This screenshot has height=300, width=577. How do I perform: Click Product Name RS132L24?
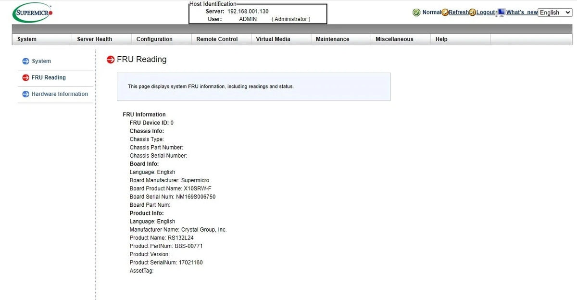162,238
